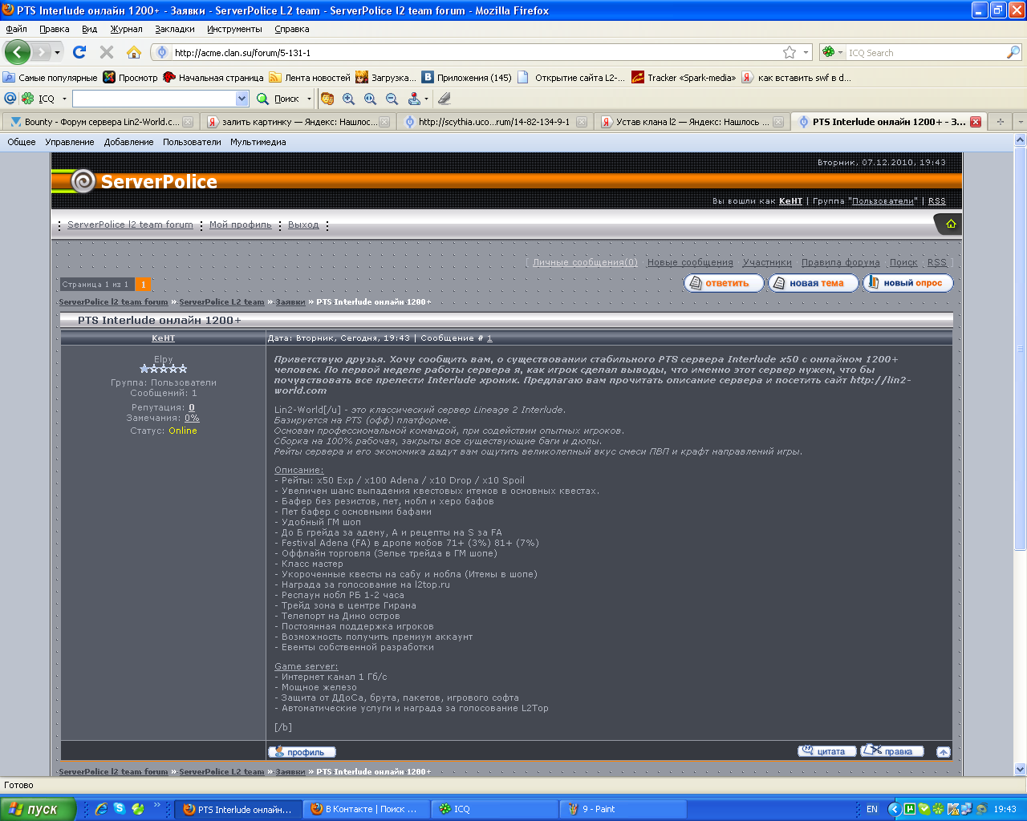Expand hidden quick launch icons chevron
Viewport: 1027px width, 821px height.
tap(157, 806)
